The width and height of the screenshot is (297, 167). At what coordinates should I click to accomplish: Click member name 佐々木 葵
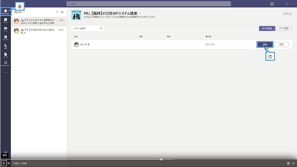click(85, 45)
